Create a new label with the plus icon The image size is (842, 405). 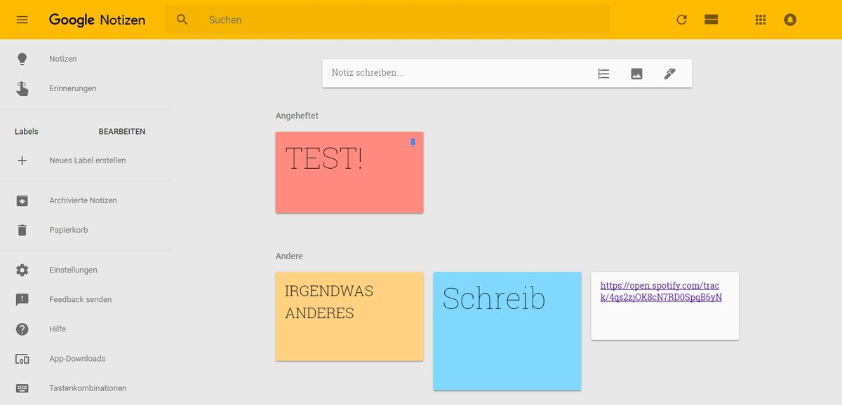22,160
